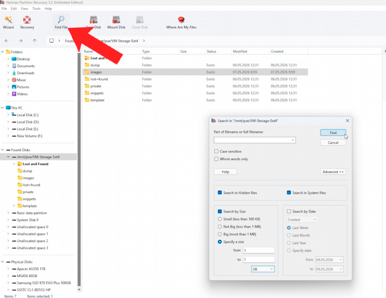The image size is (386, 298).
Task: Enable Whole words only checkbox
Action: (x=216, y=159)
